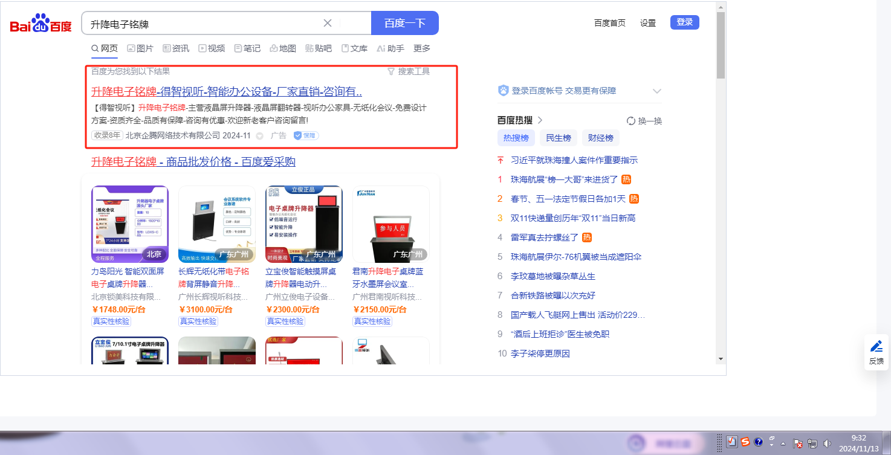The image size is (891, 455).
Task: Expand the ad info dropdown arrow
Action: (260, 136)
